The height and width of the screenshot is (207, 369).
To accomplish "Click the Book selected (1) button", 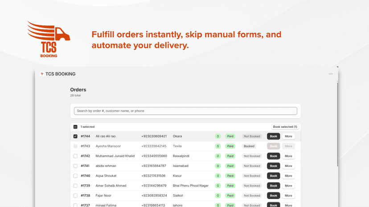I will (x=285, y=127).
